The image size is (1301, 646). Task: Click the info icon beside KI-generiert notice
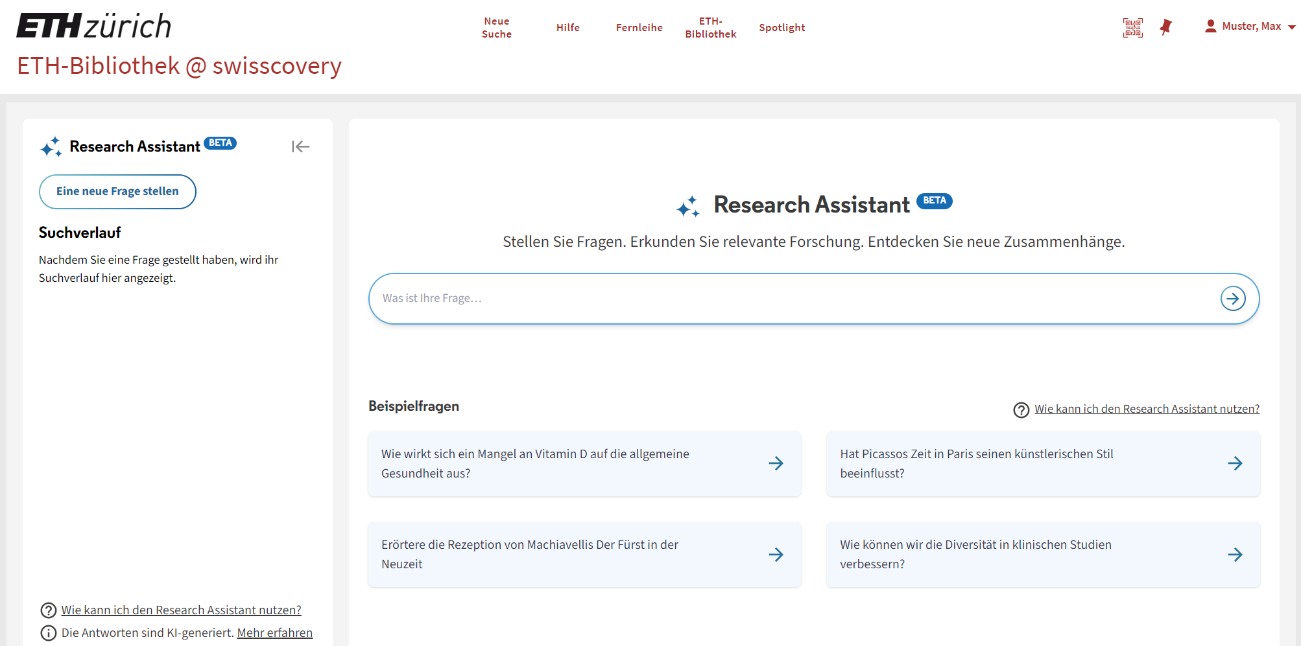point(49,633)
